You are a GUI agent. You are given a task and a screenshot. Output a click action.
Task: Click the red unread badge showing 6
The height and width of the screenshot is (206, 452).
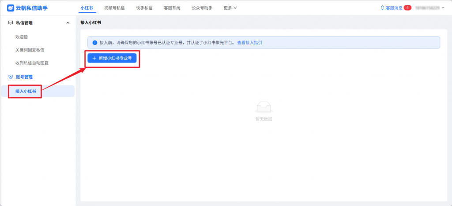pyautogui.click(x=407, y=8)
